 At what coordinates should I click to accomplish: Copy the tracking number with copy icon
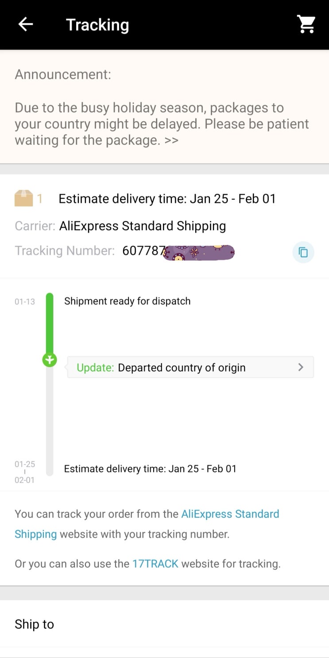pos(303,252)
